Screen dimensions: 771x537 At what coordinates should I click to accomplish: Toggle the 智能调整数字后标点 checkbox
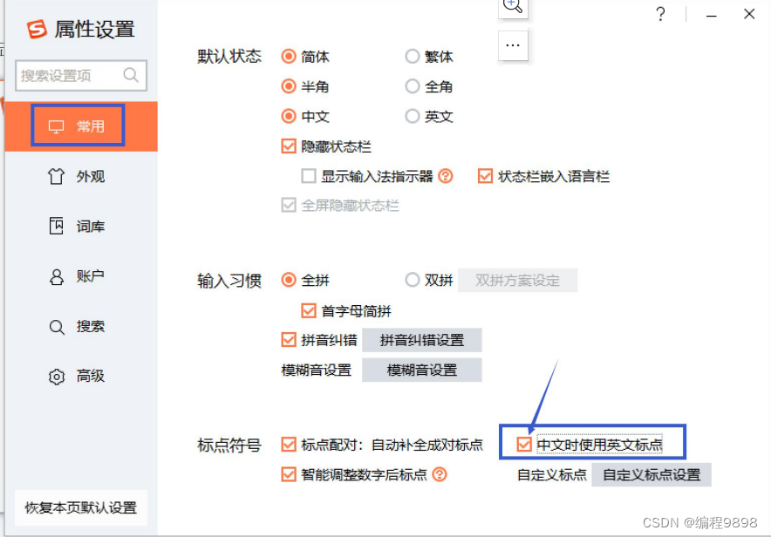tap(289, 474)
